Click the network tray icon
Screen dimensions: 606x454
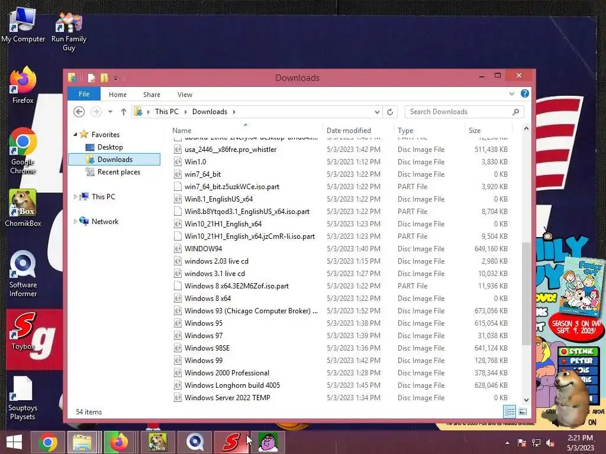[536, 443]
